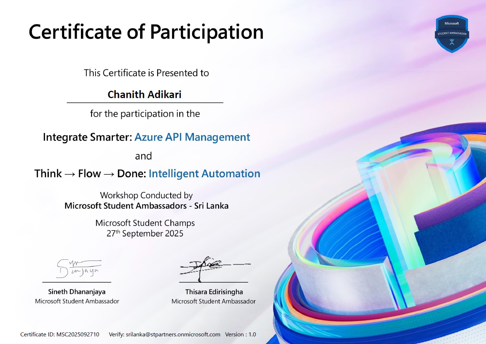This screenshot has height=344, width=486.
Task: Select the recipient name Chanith Adikari
Action: [144, 94]
